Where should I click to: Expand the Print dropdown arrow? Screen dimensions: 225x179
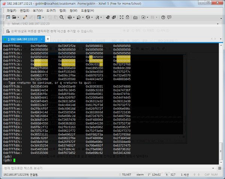(x=74, y=17)
